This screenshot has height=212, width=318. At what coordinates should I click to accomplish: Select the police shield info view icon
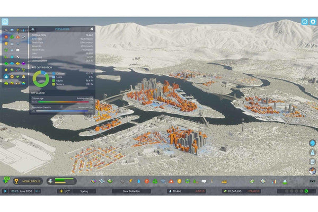pos(6,43)
